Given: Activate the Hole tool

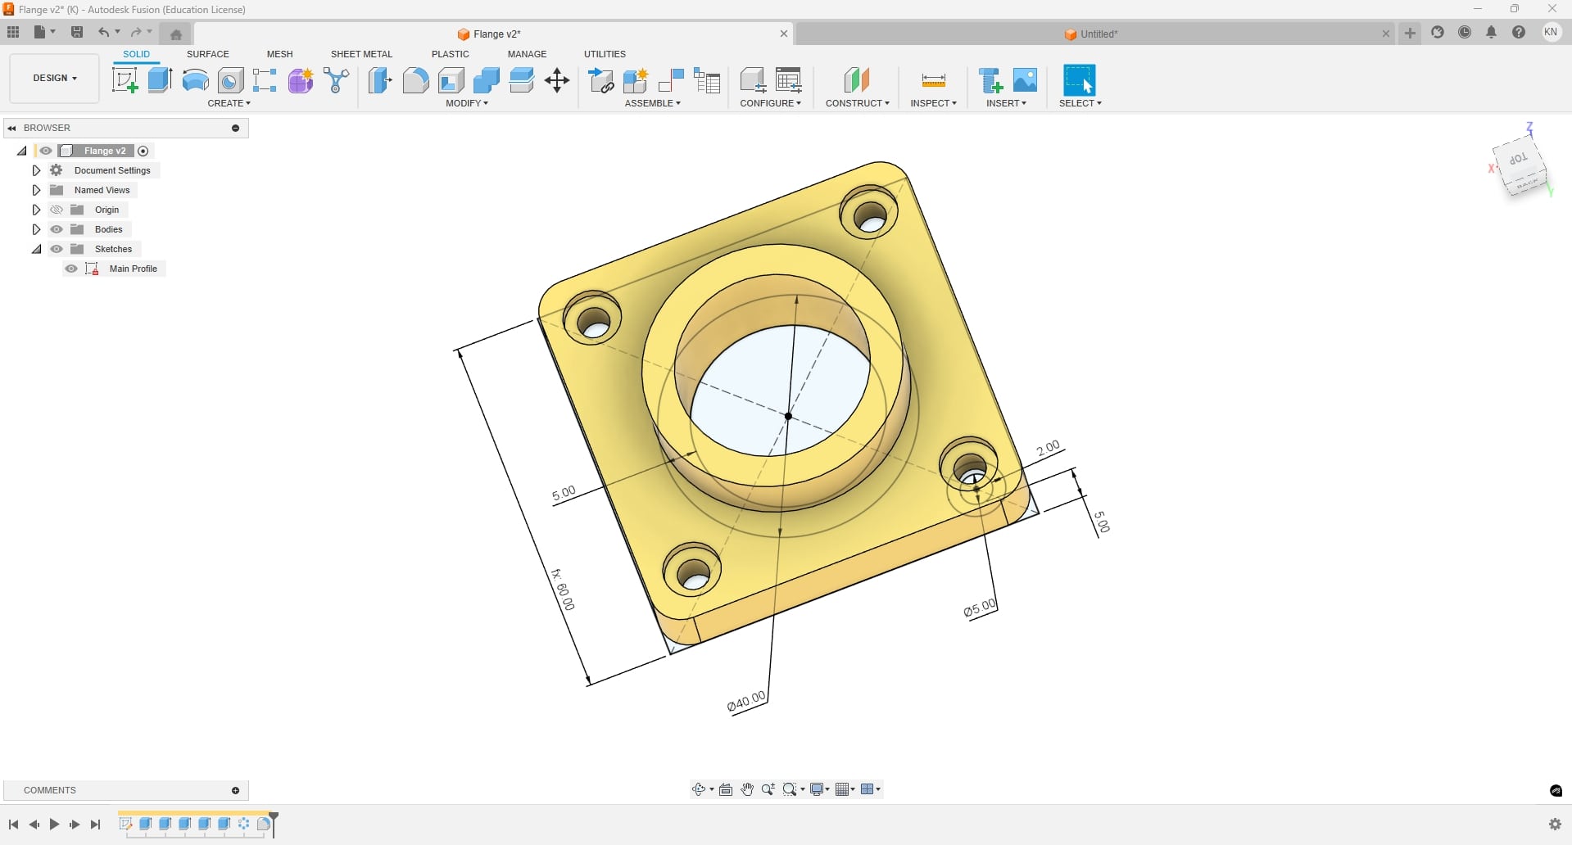Looking at the screenshot, I should point(231,80).
